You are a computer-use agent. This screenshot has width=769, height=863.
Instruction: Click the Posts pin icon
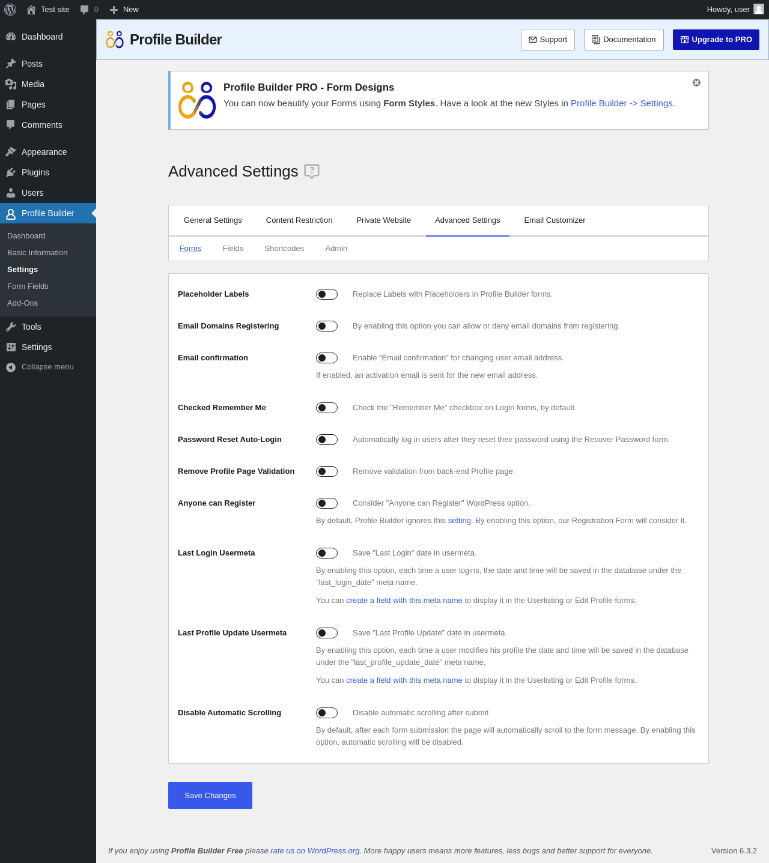click(x=11, y=64)
